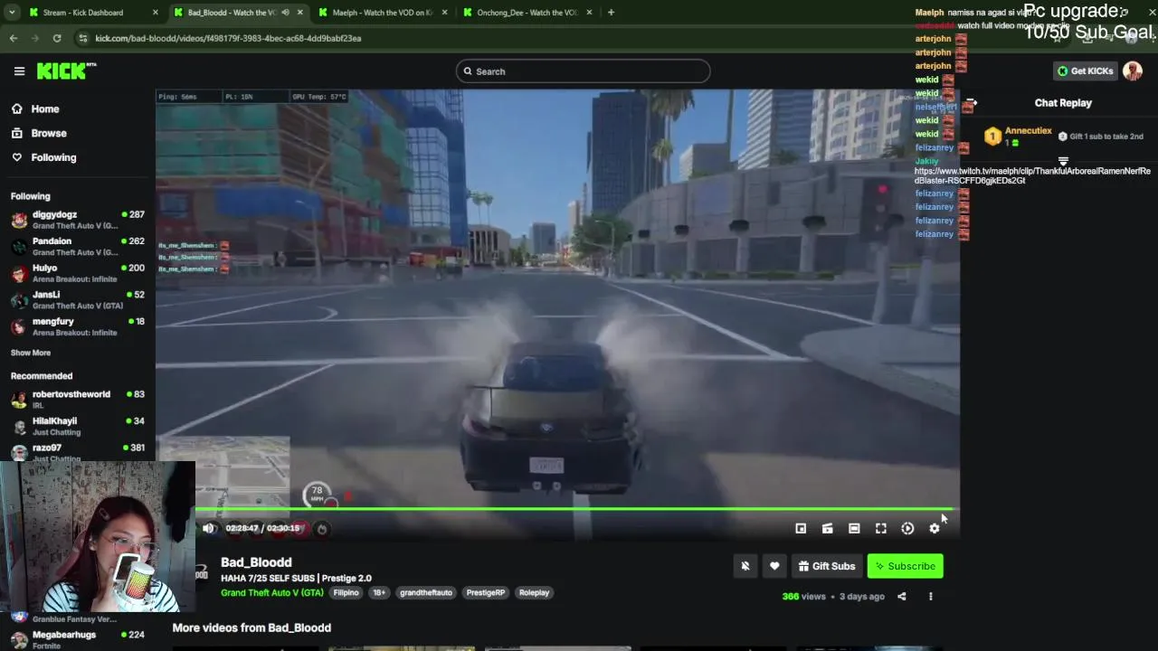Click the 366 views text
Image resolution: width=1158 pixels, height=651 pixels.
pos(803,597)
